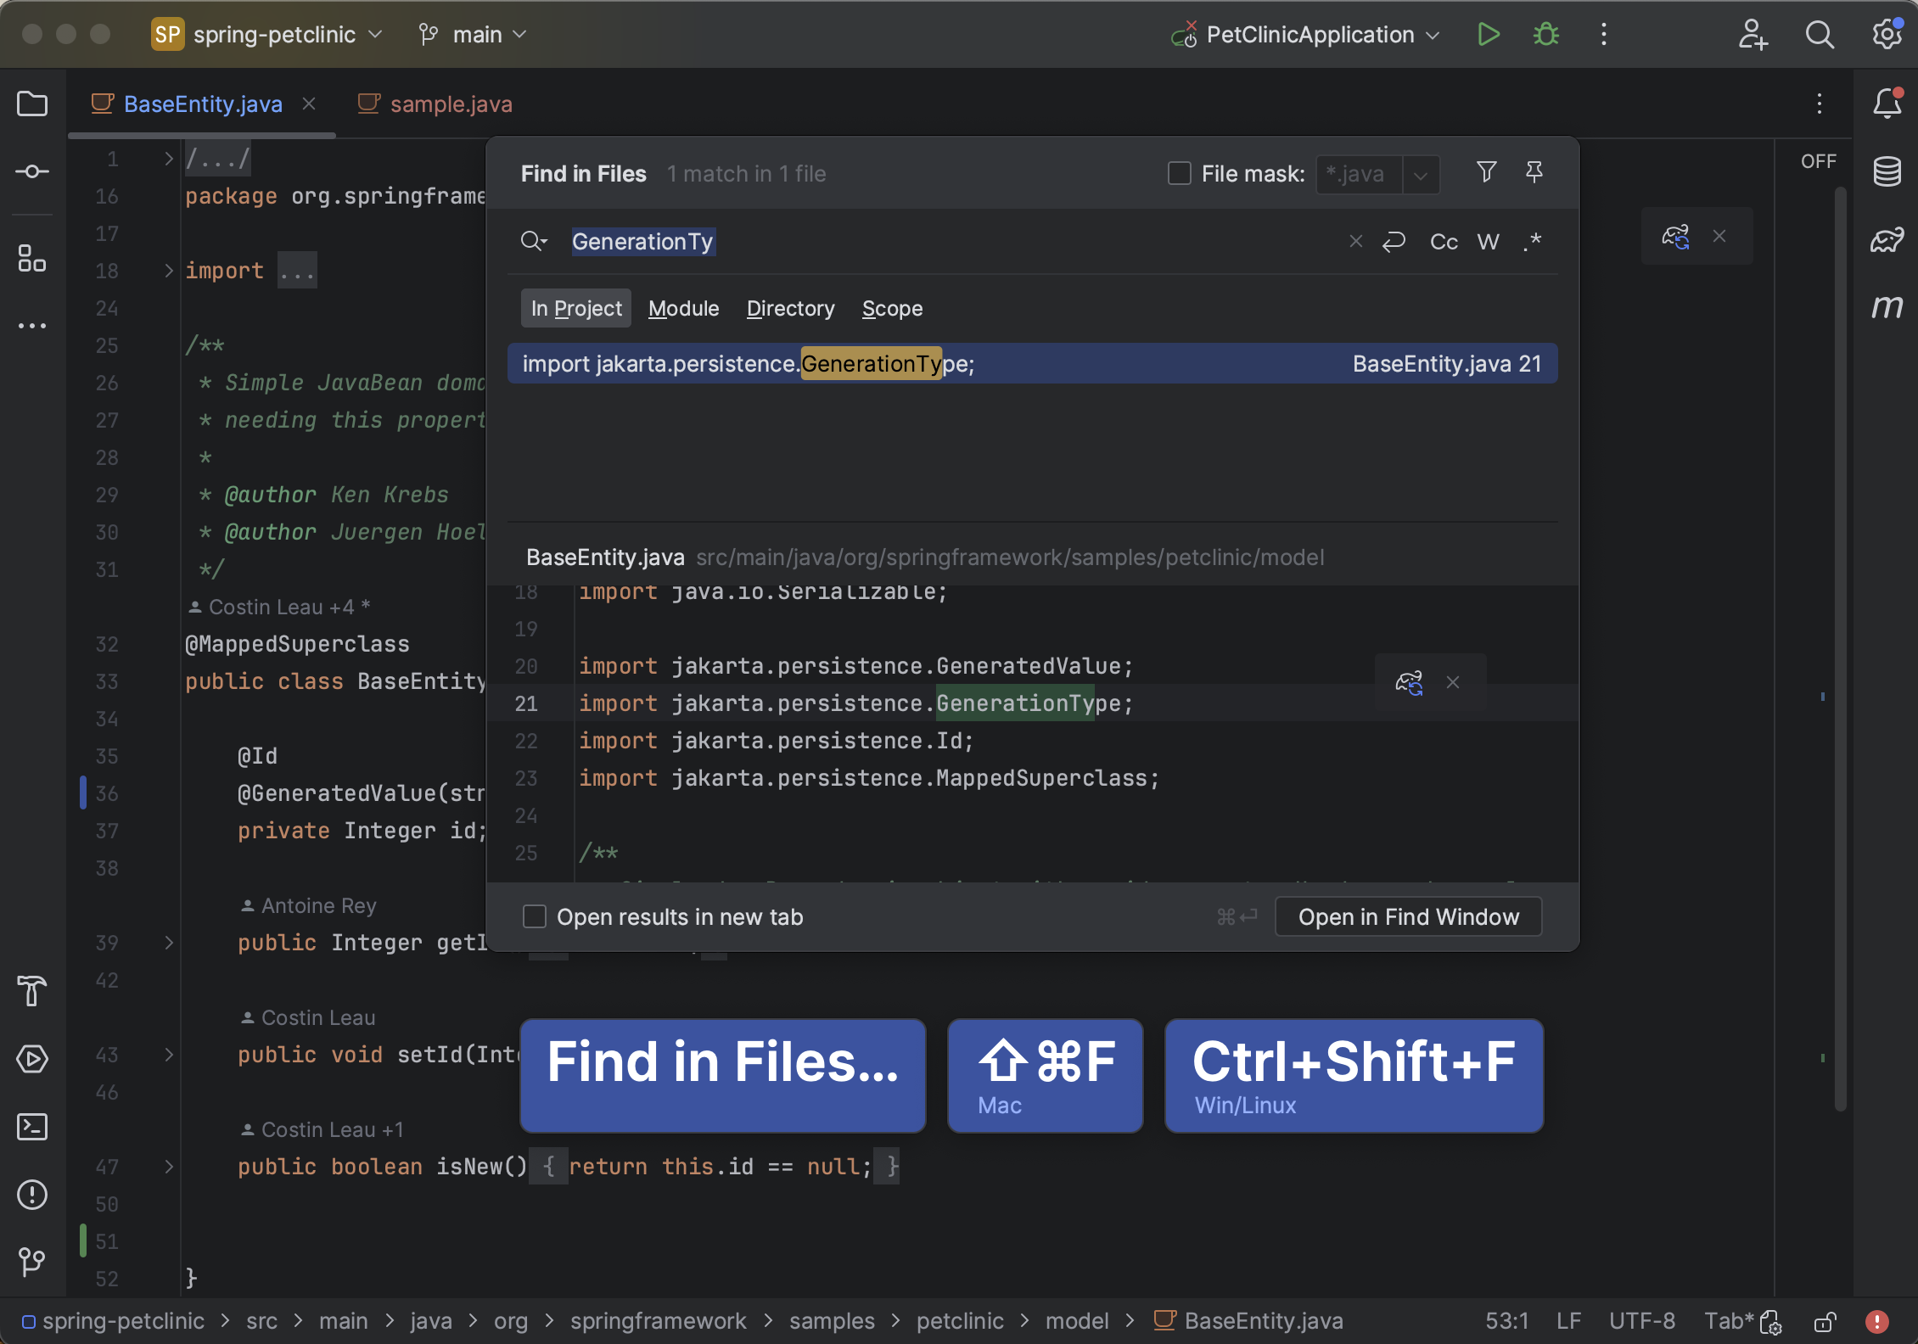Open the Terminal tool window
Screen dimensions: 1918x1344
click(32, 1127)
